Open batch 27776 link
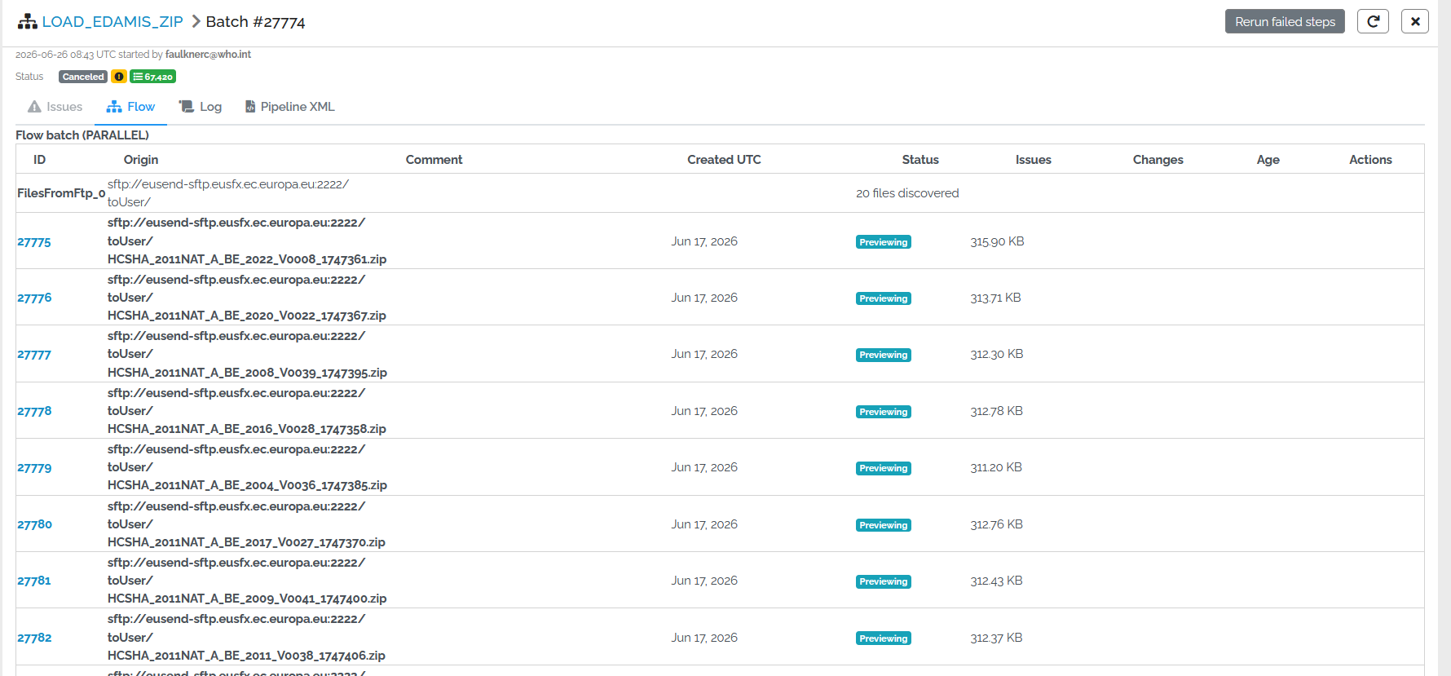Viewport: 1451px width, 676px height. point(34,298)
